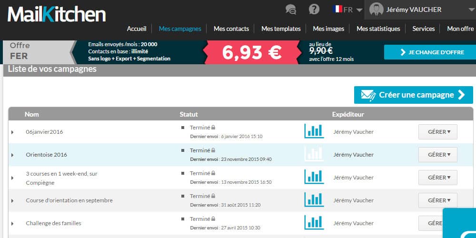Expand Course d'orientation en septembre row arrow

coord(12,201)
